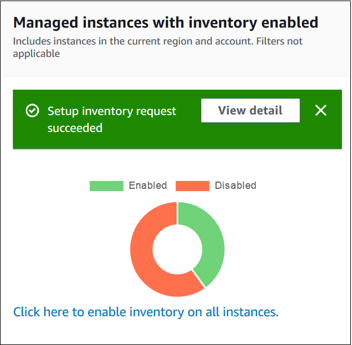Click the word 'succeeded' in the banner

click(75, 128)
